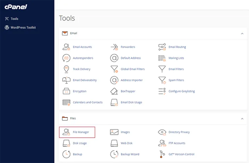Open Tools in the sidebar

[15, 19]
